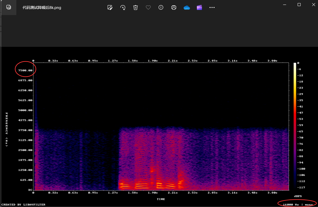Show file info with the info icon

tap(161, 7)
